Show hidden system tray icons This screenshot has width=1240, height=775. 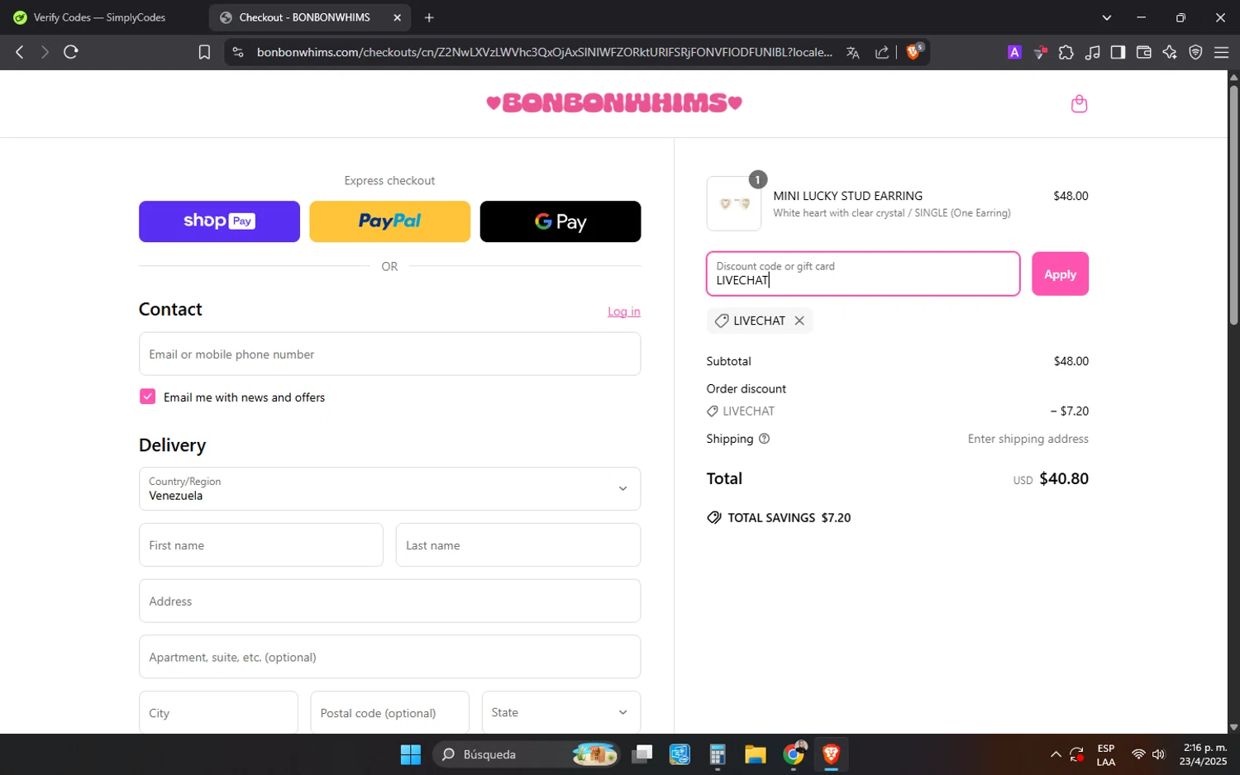[x=1056, y=754]
